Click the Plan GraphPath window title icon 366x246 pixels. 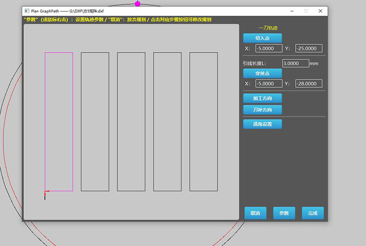[27, 11]
